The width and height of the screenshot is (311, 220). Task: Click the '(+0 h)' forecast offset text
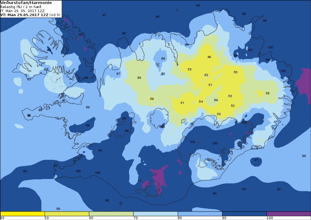tap(54, 15)
